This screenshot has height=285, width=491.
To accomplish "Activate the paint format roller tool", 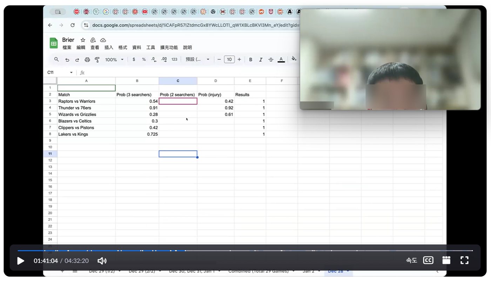I will (97, 60).
